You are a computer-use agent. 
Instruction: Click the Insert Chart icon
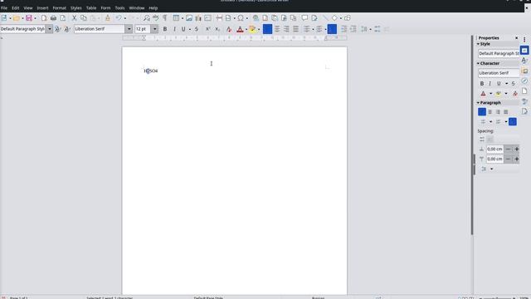[198, 18]
